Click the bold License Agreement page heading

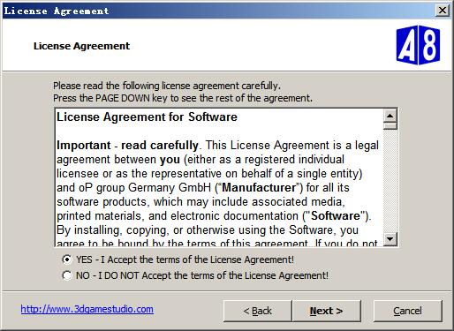coord(81,46)
